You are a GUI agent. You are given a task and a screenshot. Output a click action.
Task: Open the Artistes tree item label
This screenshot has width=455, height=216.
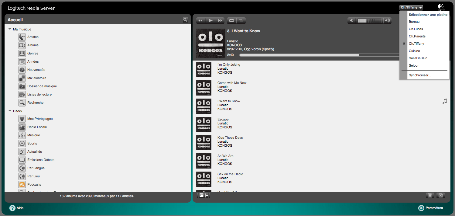pyautogui.click(x=33, y=37)
